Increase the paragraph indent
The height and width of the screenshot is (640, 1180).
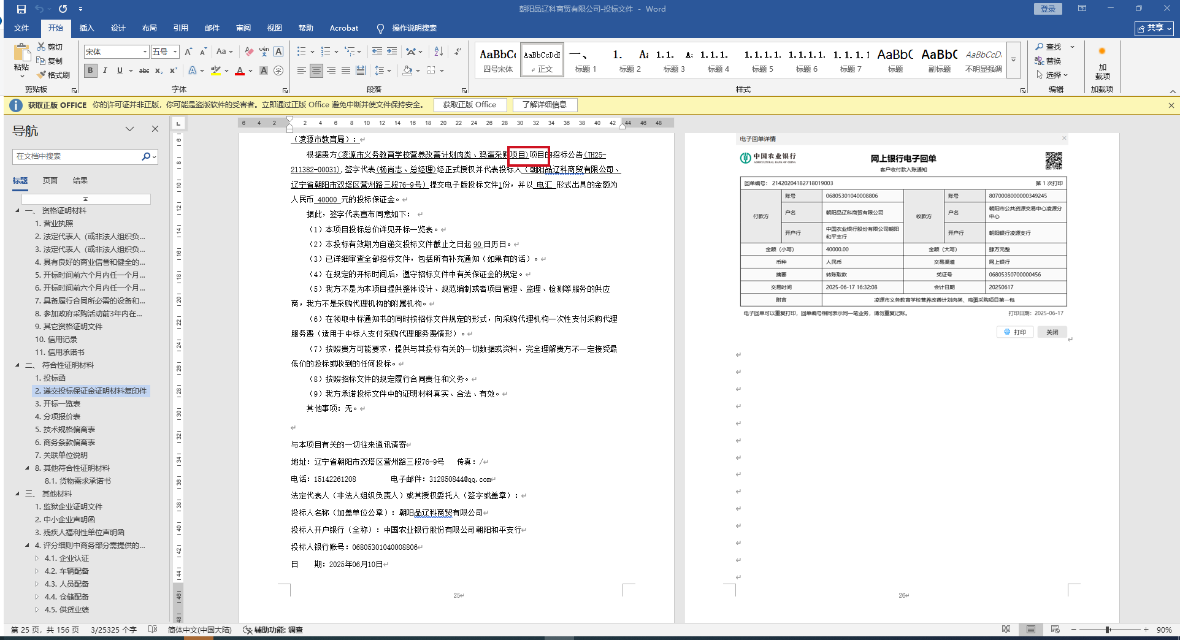click(x=392, y=52)
